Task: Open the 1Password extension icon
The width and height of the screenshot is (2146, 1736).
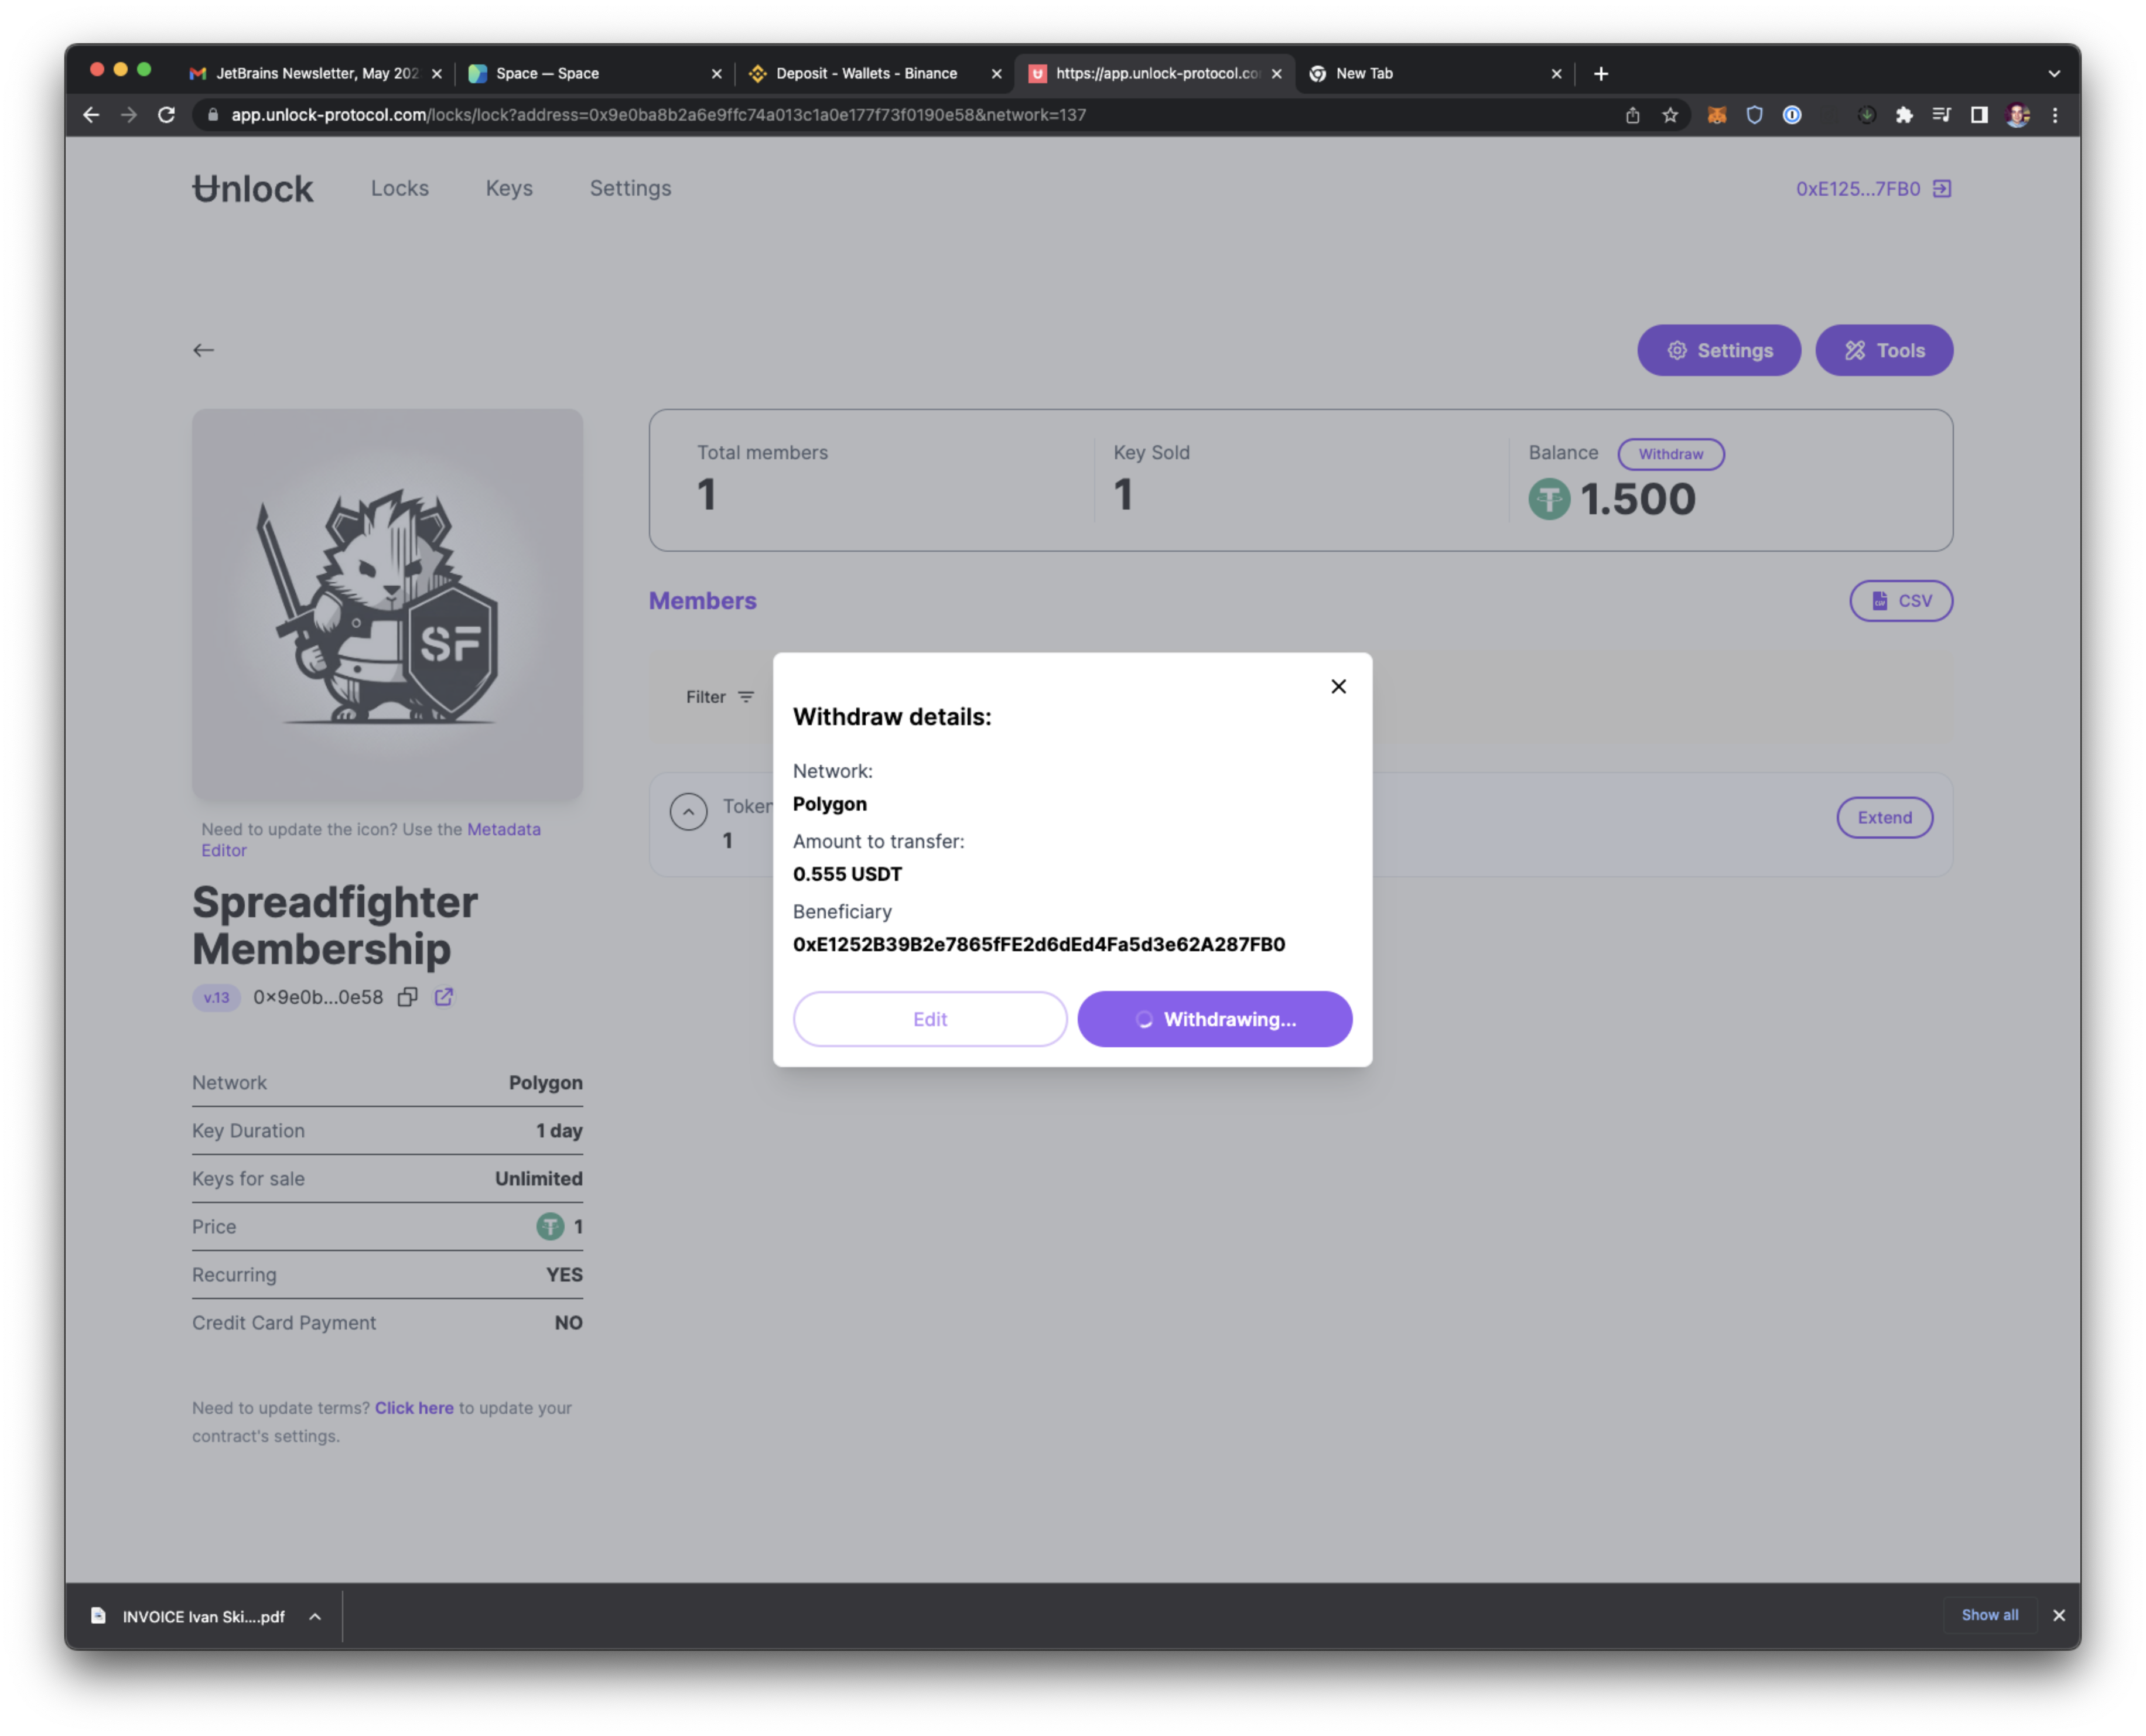Action: point(1792,114)
